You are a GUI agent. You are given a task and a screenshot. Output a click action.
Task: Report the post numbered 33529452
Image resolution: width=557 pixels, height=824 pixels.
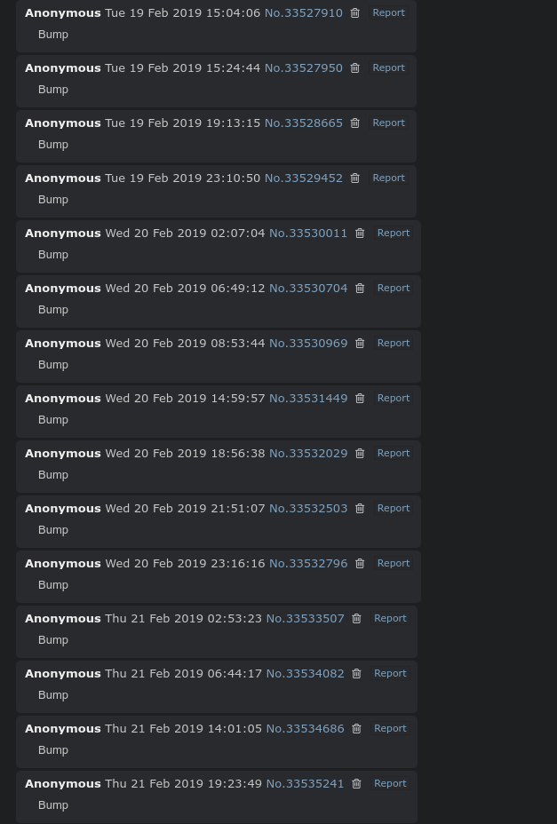[388, 178]
